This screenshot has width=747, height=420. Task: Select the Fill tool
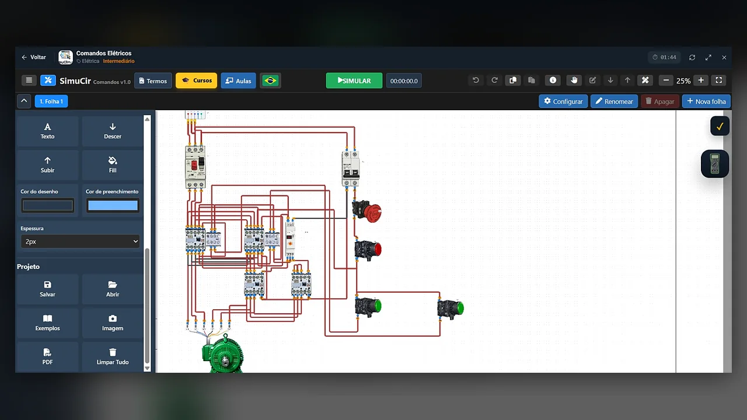point(113,165)
